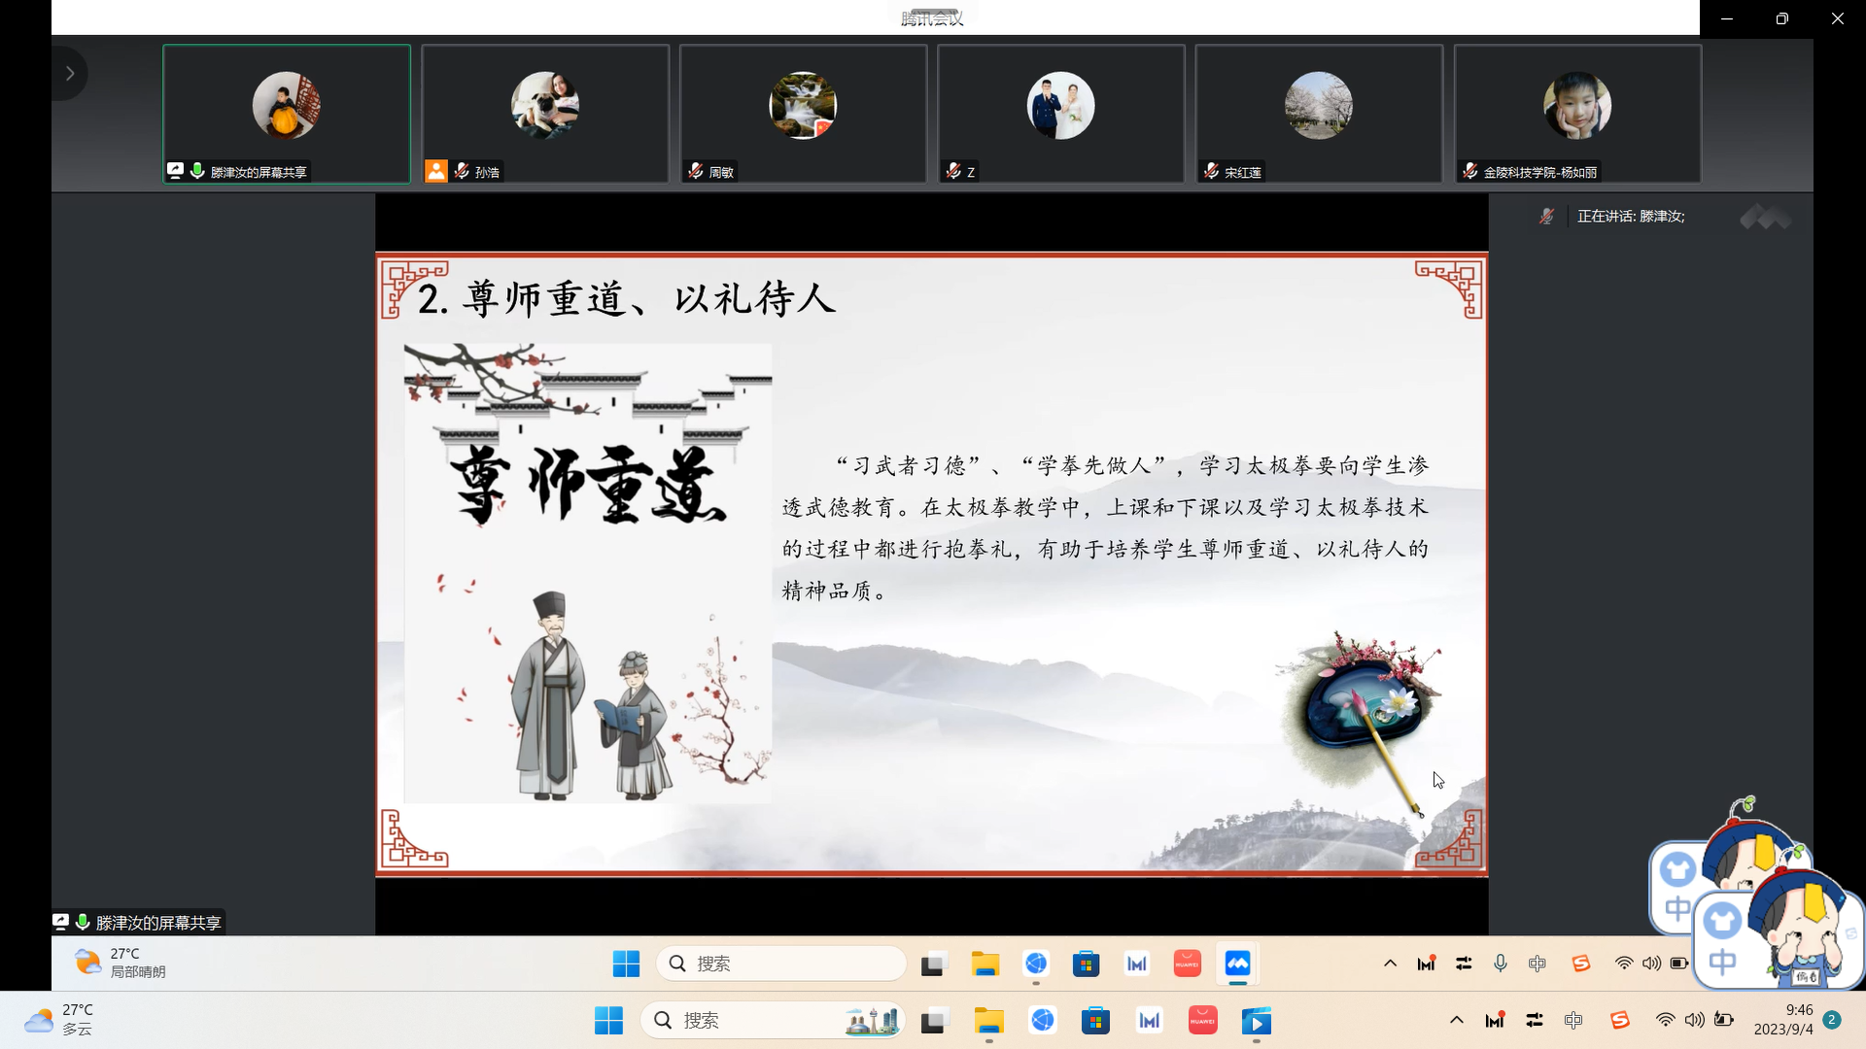Click the Tencent Meeting watermark logo
The width and height of the screenshot is (1866, 1049).
[1765, 218]
